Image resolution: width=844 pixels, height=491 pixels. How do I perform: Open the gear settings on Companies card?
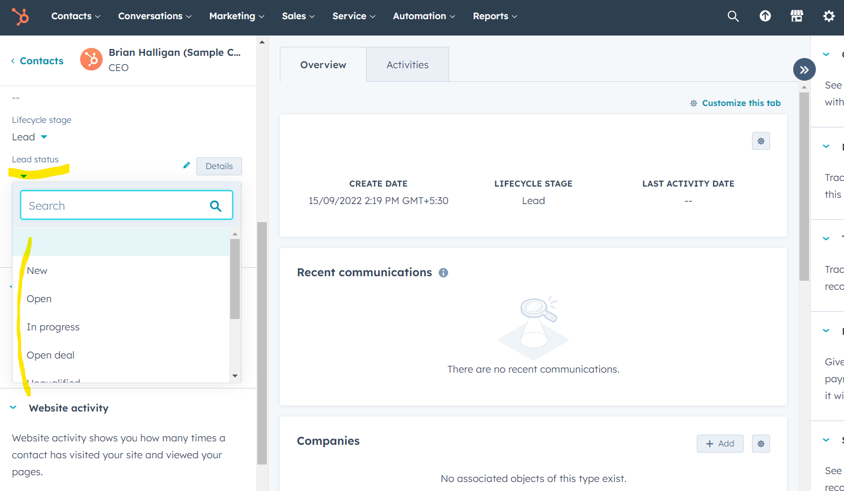[x=761, y=444]
